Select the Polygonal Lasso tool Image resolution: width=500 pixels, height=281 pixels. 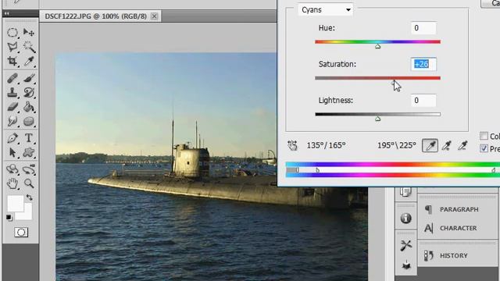(12, 47)
